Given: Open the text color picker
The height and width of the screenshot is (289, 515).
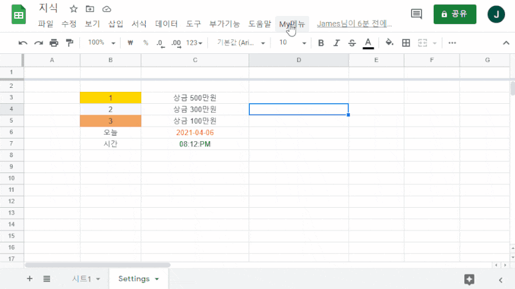Looking at the screenshot, I should tap(368, 43).
